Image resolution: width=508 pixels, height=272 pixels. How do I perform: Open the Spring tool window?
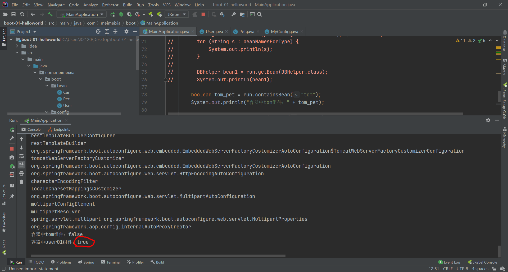86,262
